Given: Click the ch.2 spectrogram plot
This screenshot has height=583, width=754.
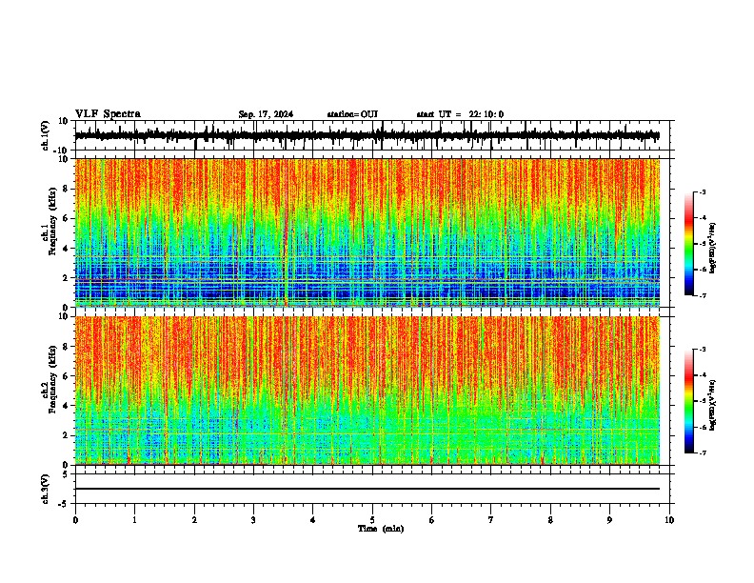Looking at the screenshot, I should (367, 391).
